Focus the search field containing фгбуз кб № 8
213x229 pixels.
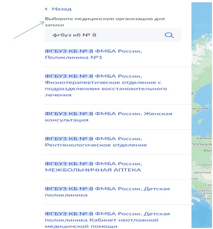[x=104, y=35]
